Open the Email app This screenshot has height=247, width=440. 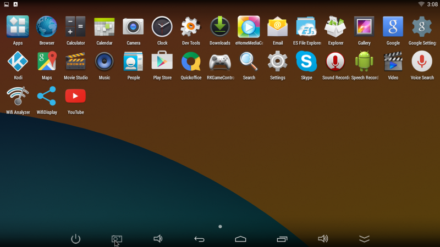pos(278,27)
